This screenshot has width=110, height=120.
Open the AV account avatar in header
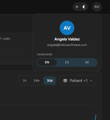[x=97, y=7]
